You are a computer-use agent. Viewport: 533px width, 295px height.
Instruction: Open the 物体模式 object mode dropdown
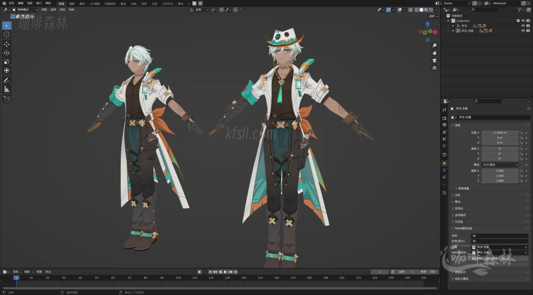point(25,10)
